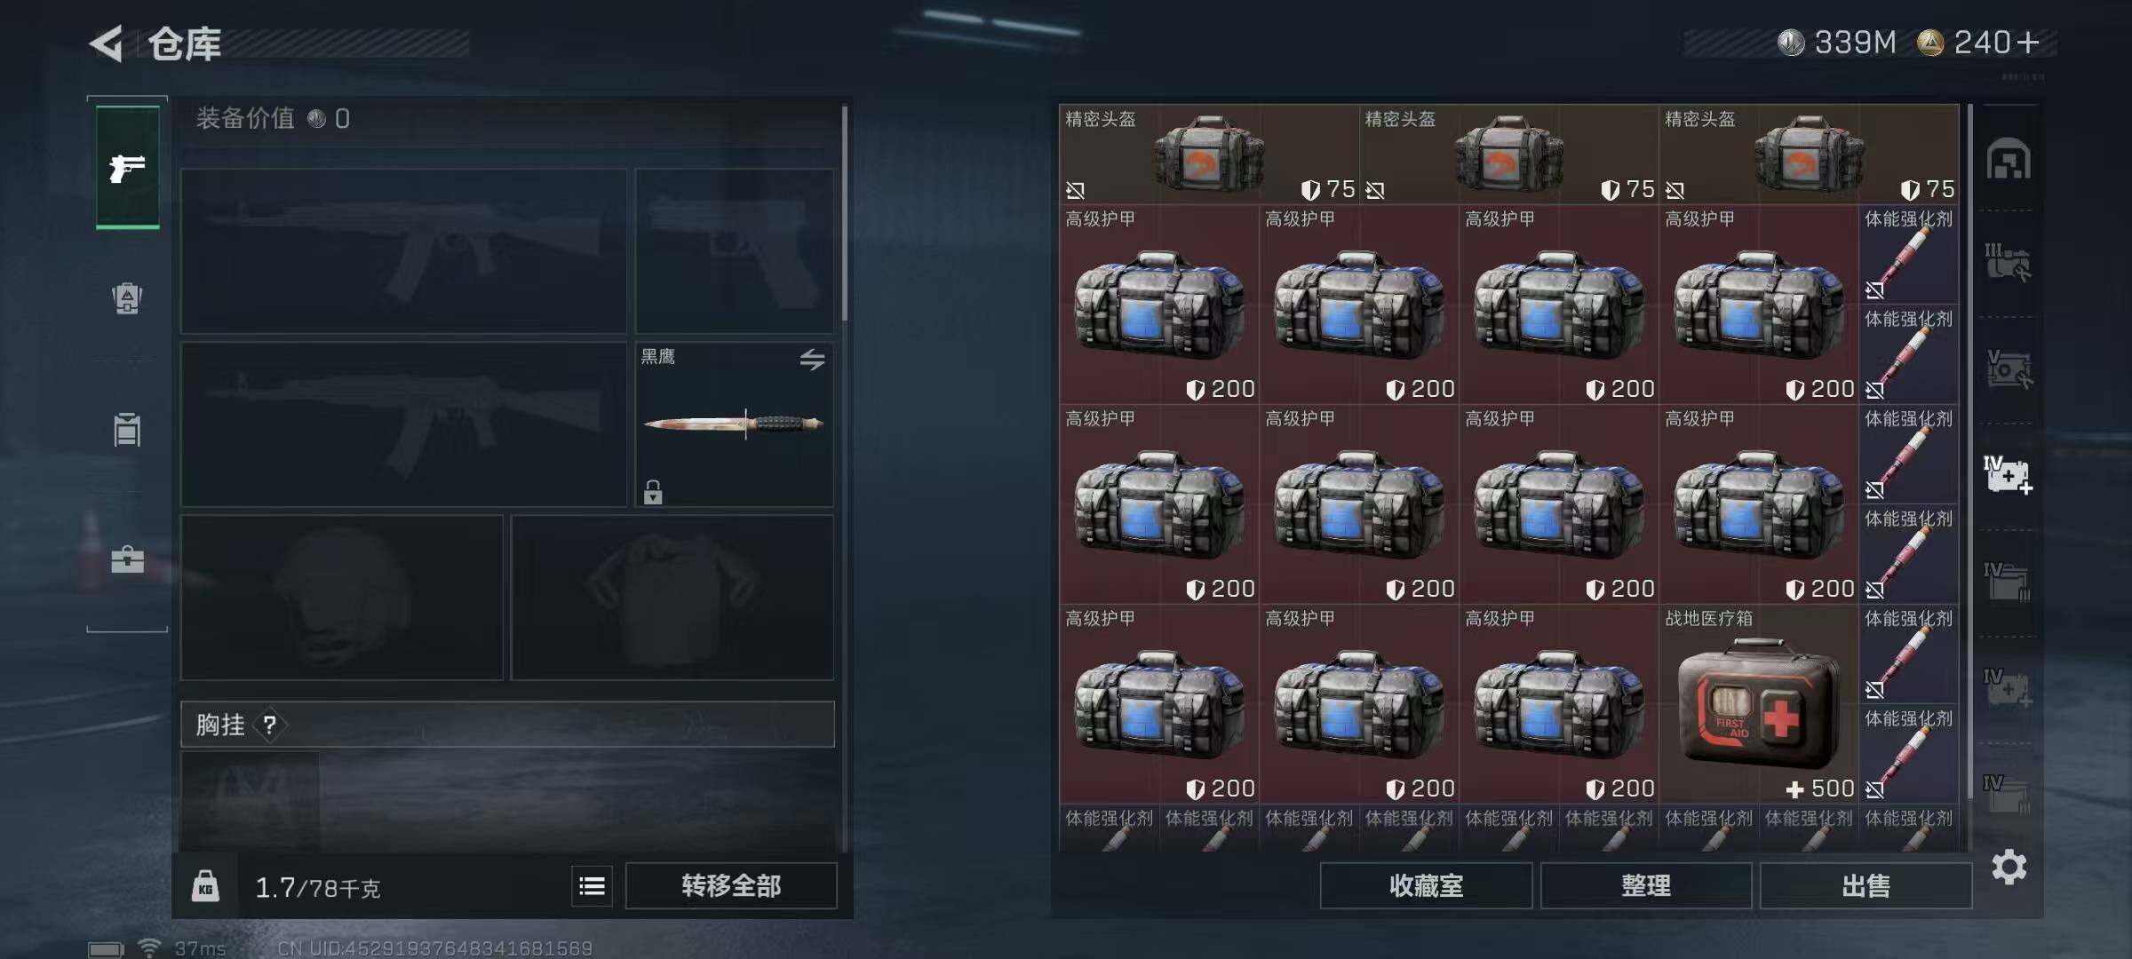Go back using the arrow beside 仓库
Screen dimensions: 2132x959
(x=107, y=44)
